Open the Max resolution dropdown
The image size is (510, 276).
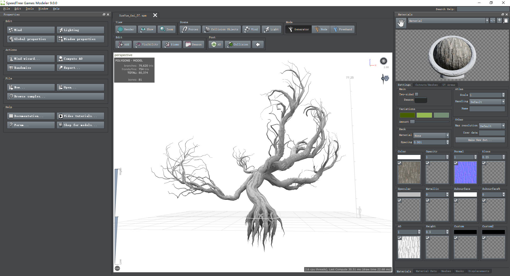point(503,126)
